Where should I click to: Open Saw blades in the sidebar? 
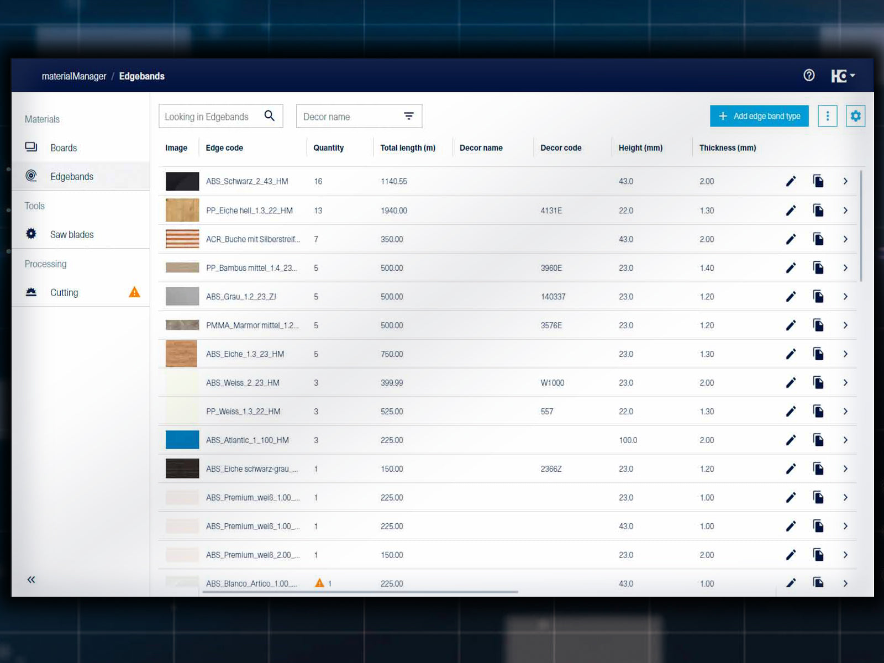click(72, 234)
